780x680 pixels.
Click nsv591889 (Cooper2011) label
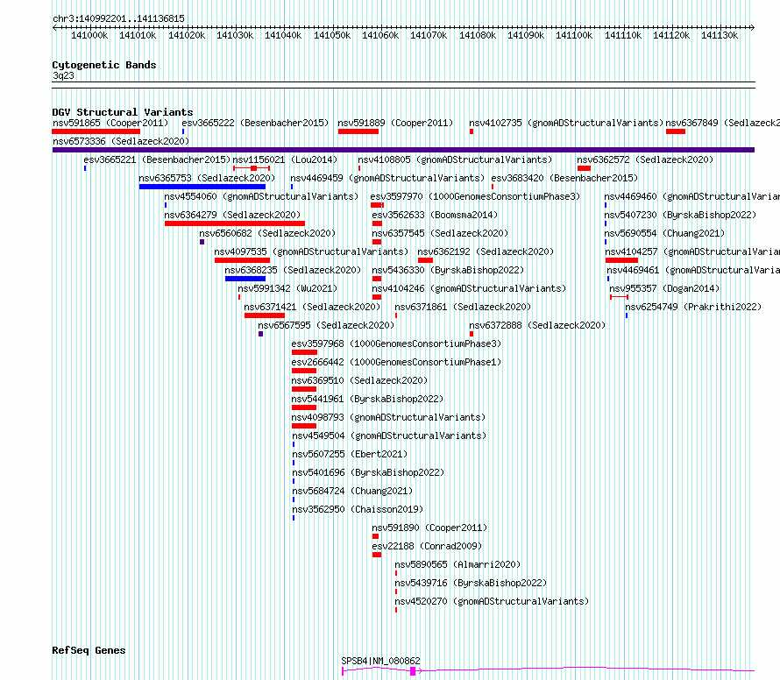[x=395, y=123]
